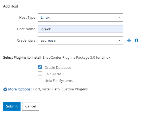This screenshot has height=116, width=166.
Task: Click the blue info icon beside Credentials
Action: click(136, 41)
